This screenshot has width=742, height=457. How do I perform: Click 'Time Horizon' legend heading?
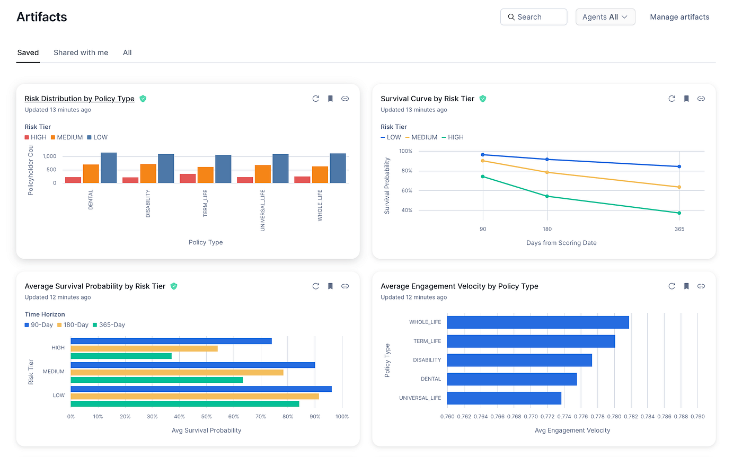pyautogui.click(x=45, y=314)
